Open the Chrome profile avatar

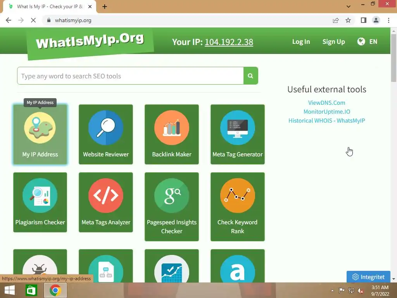(376, 20)
